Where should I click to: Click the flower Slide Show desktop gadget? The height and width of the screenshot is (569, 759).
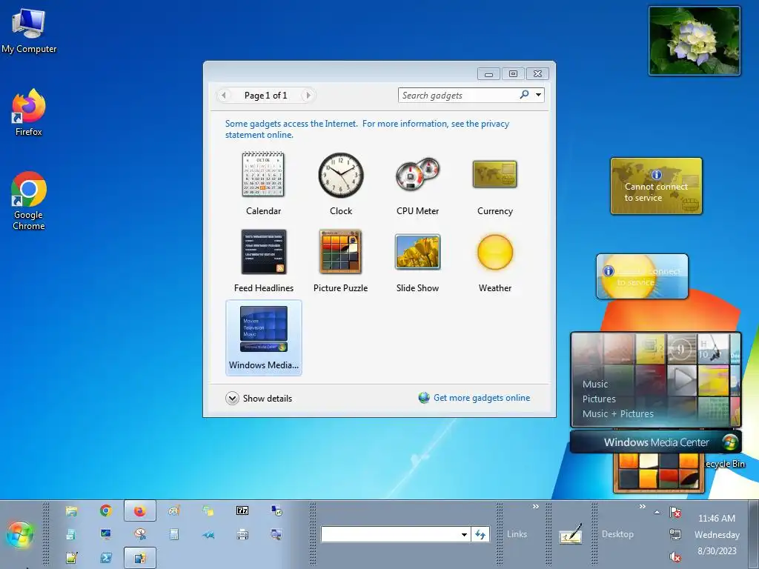click(694, 41)
